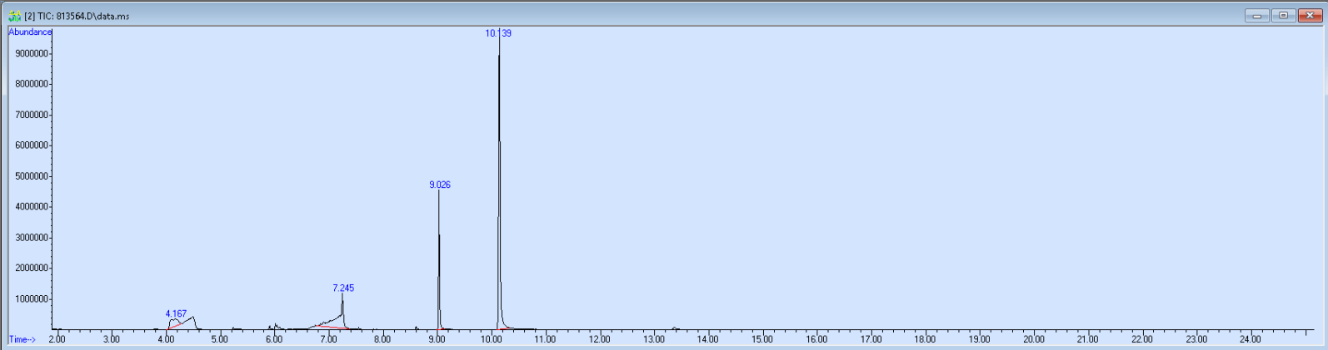Image resolution: width=1328 pixels, height=350 pixels.
Task: Click the 7.245 peak label
Action: tap(343, 288)
